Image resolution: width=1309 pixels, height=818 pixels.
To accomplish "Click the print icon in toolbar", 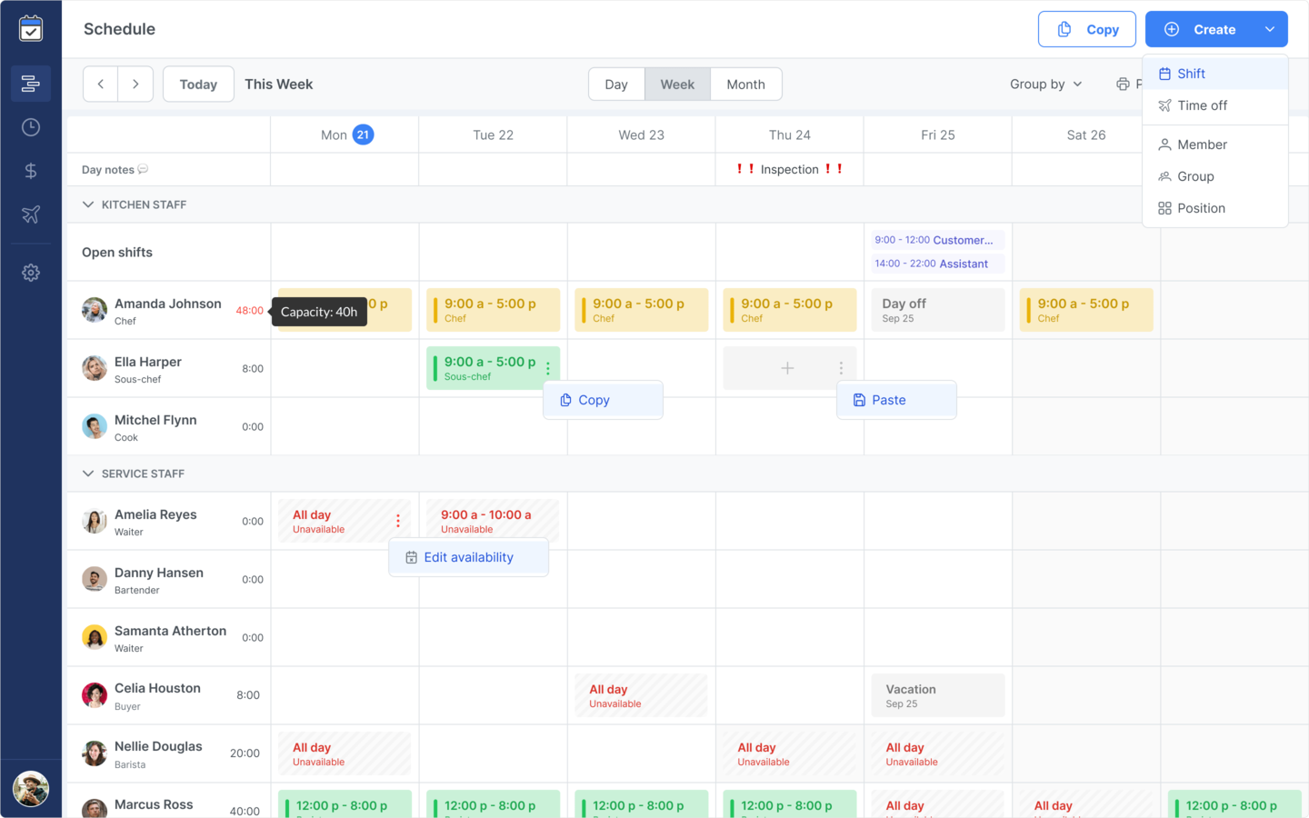I will [x=1123, y=85].
